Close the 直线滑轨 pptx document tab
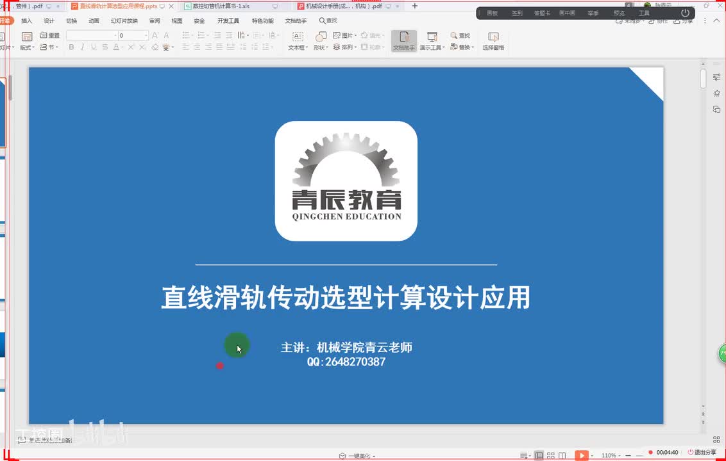726x461 pixels. (x=171, y=6)
